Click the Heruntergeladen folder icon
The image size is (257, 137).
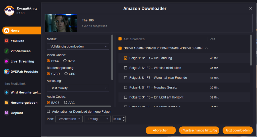click(7, 102)
